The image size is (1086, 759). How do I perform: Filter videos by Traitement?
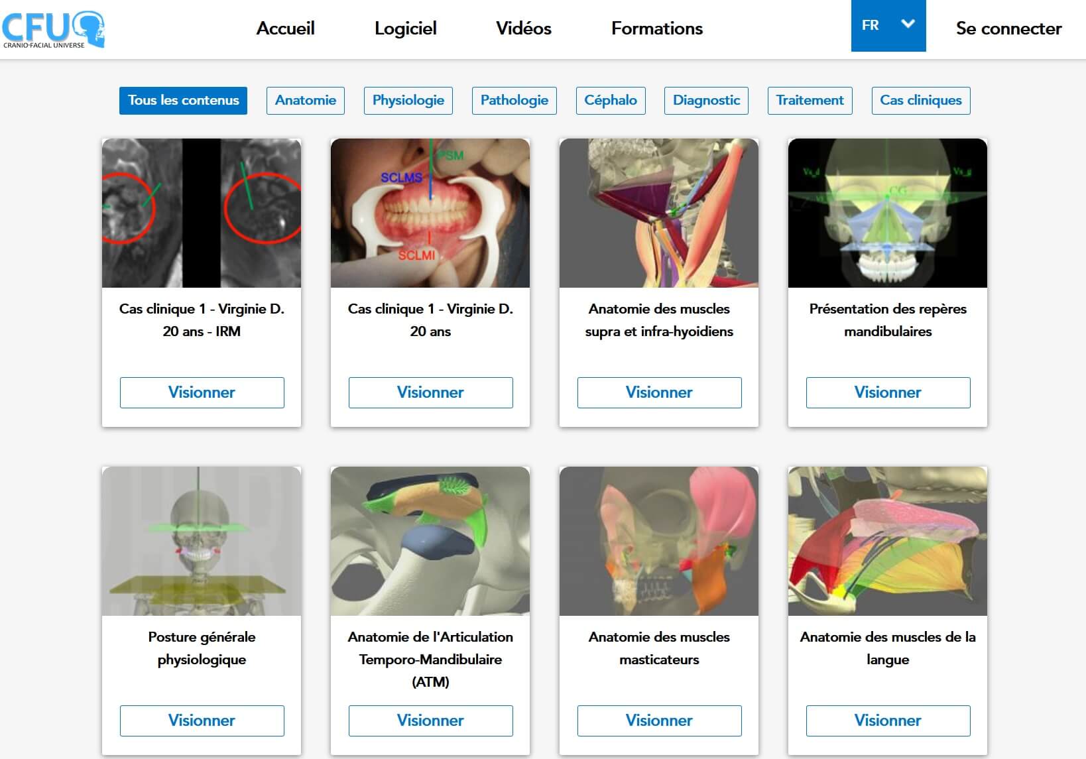coord(810,101)
